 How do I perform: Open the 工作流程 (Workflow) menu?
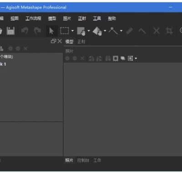pyautogui.click(x=33, y=19)
